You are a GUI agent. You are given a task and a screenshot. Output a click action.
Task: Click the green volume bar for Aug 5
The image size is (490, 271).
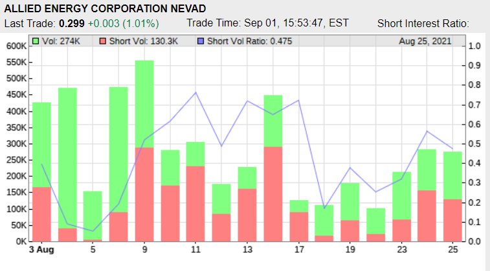[x=93, y=216]
